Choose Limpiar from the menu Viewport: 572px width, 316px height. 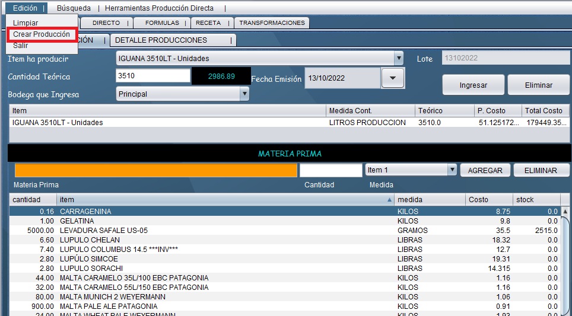point(26,23)
